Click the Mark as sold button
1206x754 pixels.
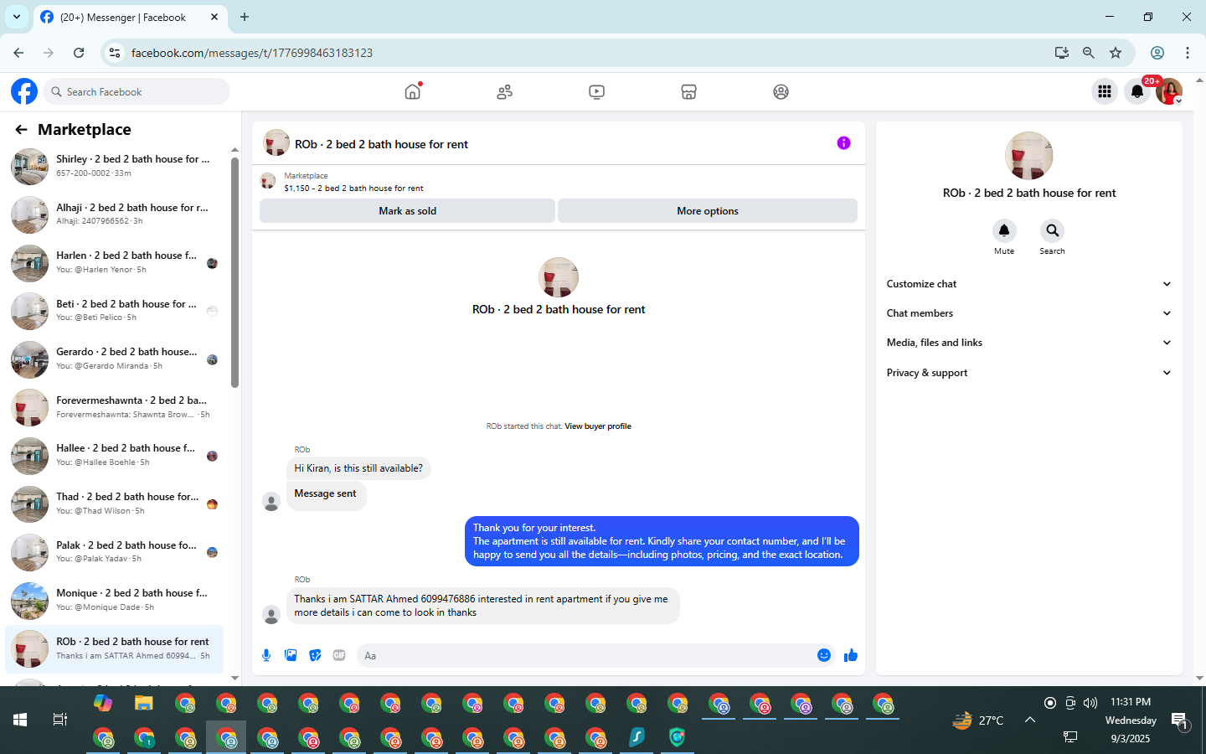coord(407,211)
